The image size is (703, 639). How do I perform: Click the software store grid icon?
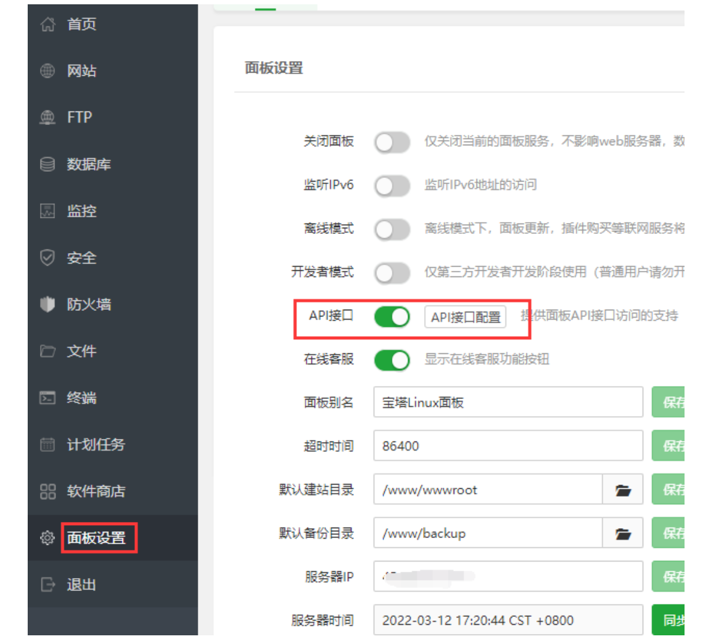tap(47, 491)
